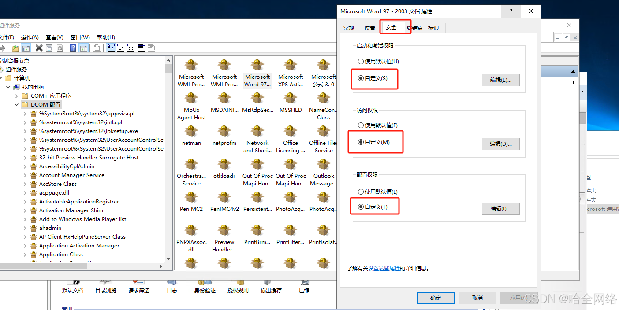This screenshot has width=619, height=310.
Task: Click 身份验证 in the IIS window
Action: (x=205, y=286)
